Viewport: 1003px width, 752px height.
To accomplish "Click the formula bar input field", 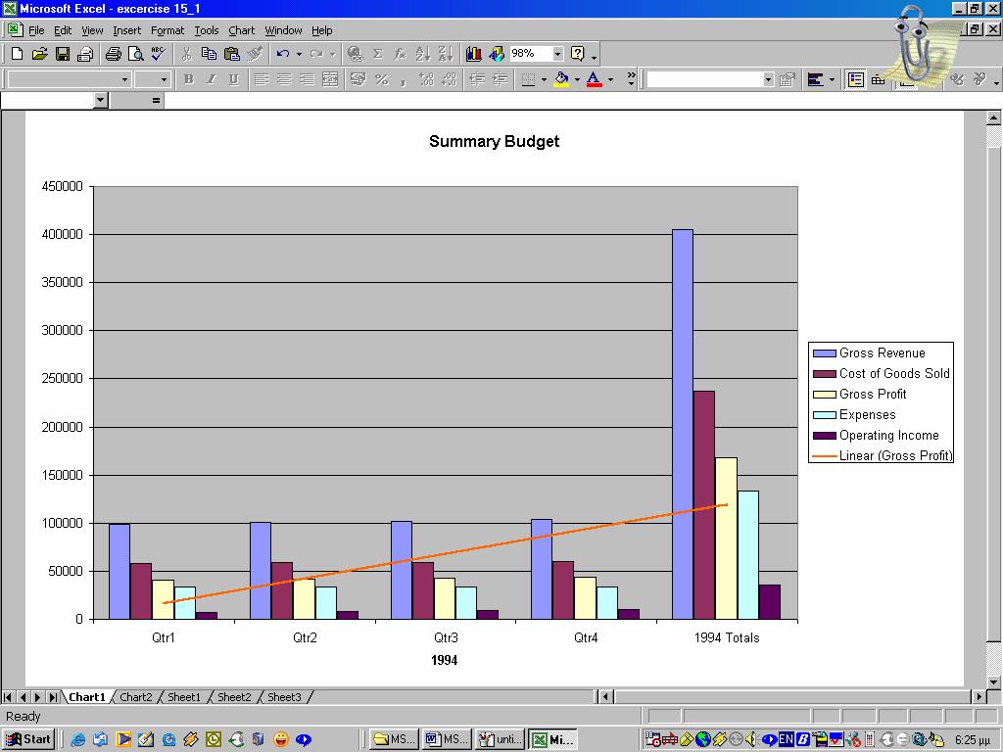I will (582, 101).
